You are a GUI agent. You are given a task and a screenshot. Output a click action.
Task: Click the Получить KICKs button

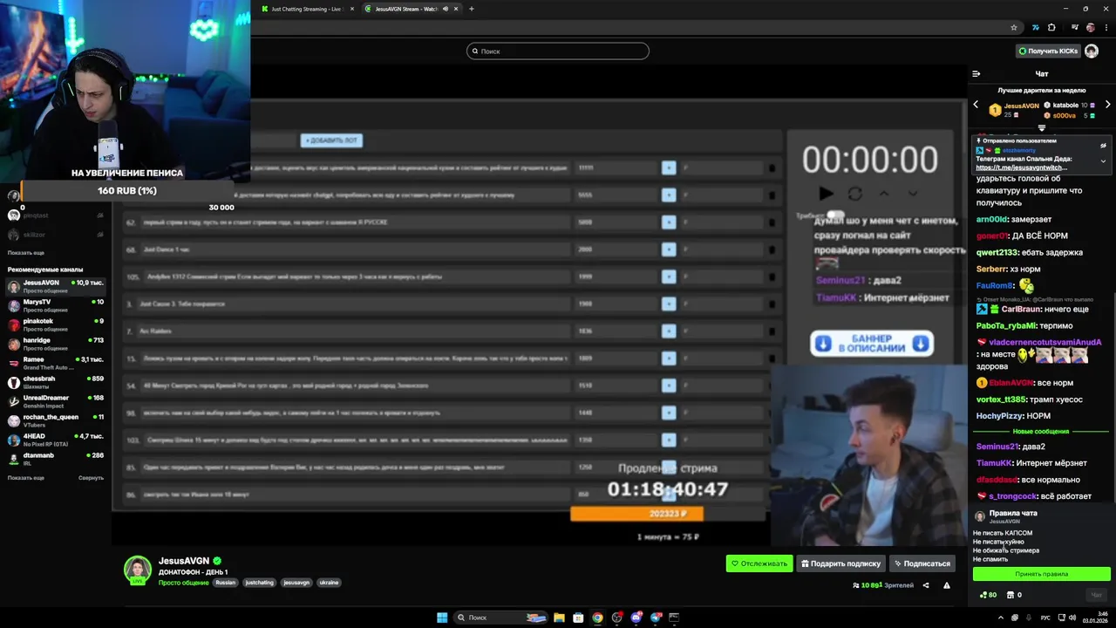1049,51
